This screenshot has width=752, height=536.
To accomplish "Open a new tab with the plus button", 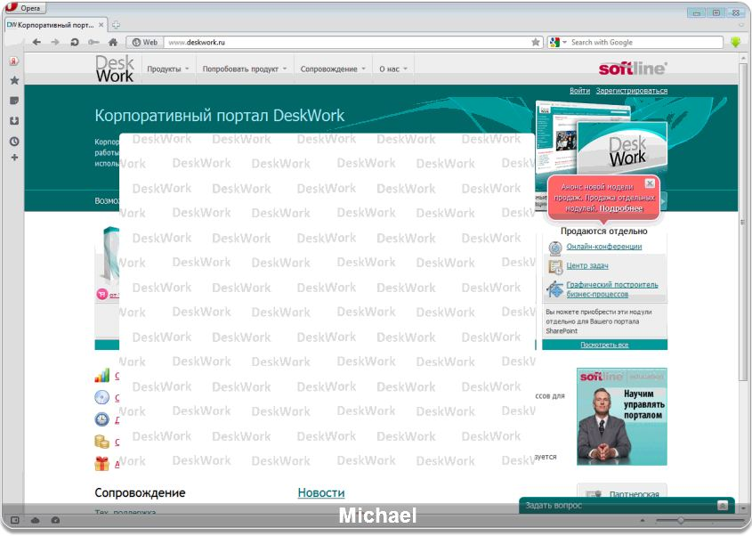I will coord(117,25).
